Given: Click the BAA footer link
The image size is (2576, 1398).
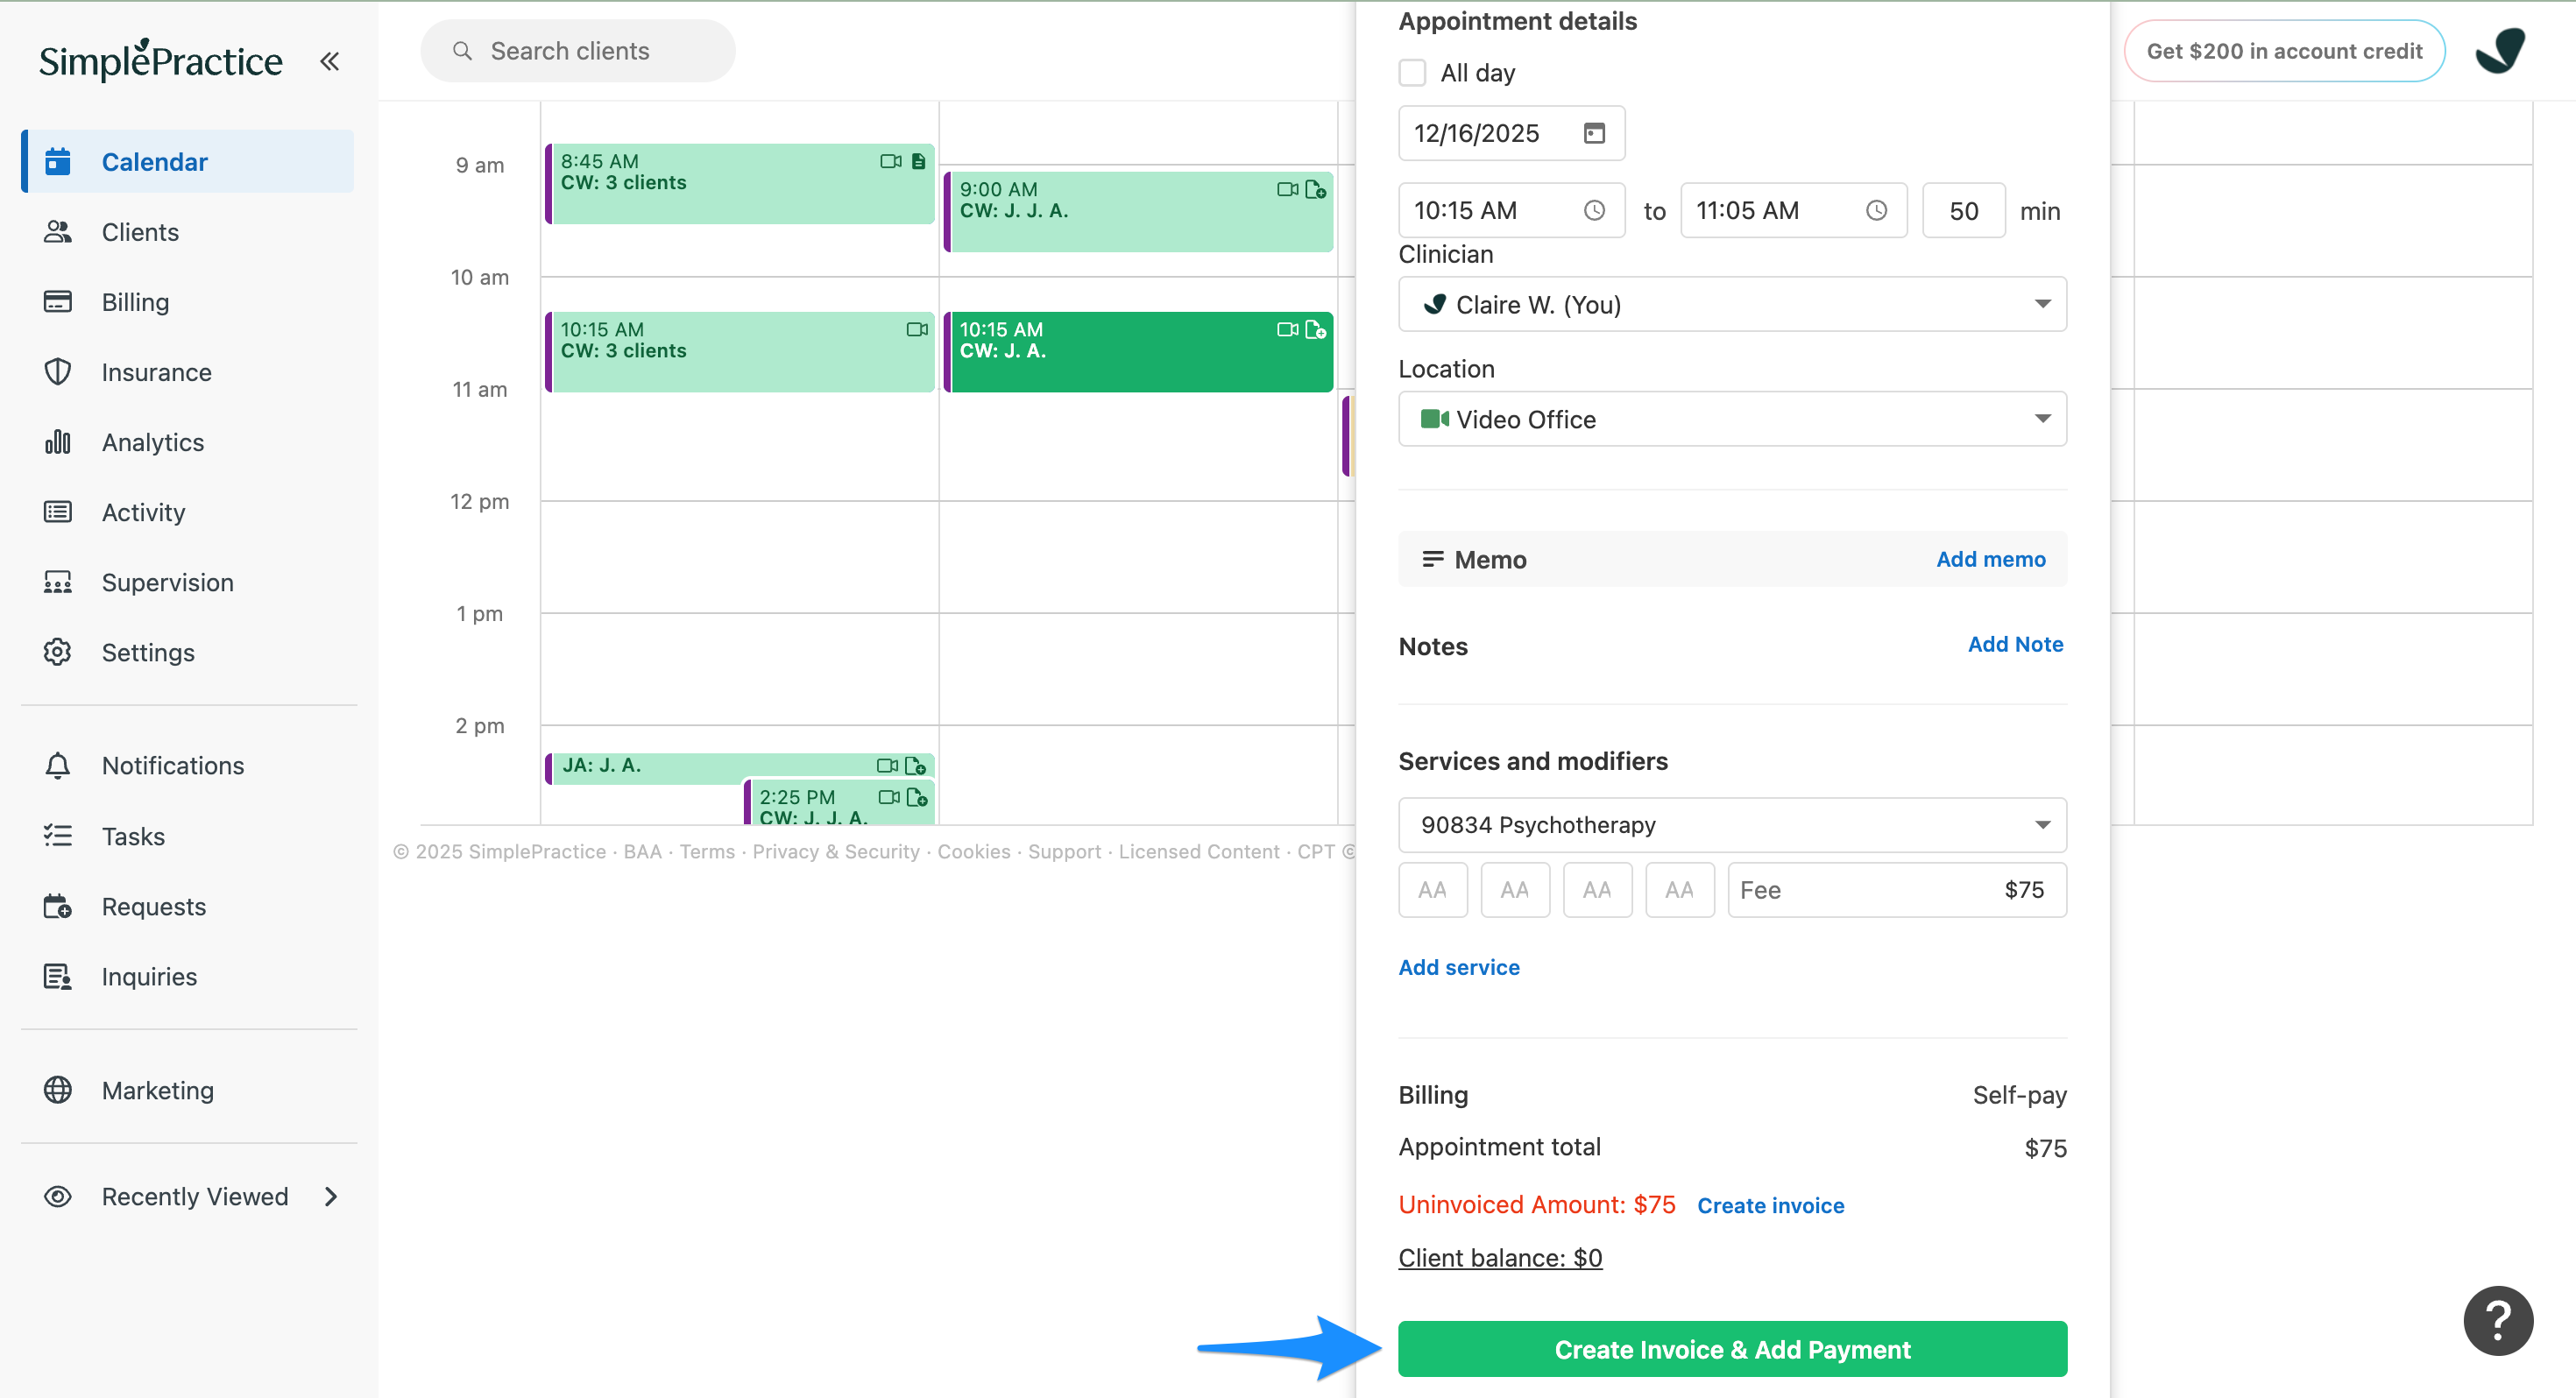Looking at the screenshot, I should [642, 851].
